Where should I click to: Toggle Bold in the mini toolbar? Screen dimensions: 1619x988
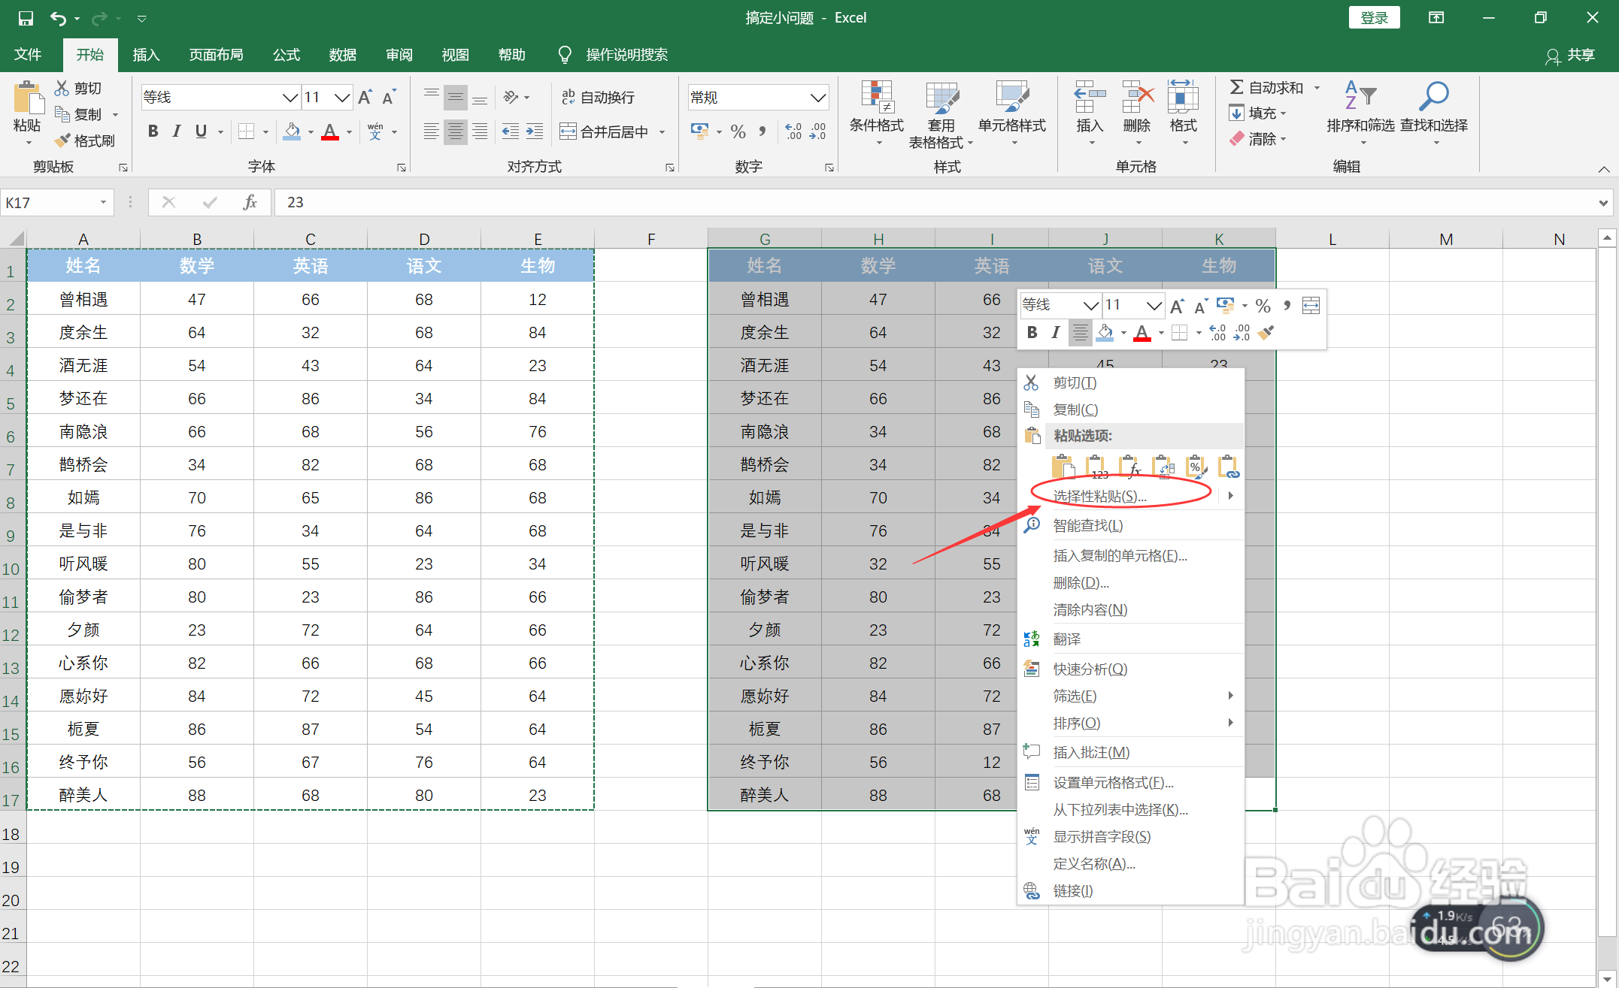pyautogui.click(x=1032, y=332)
